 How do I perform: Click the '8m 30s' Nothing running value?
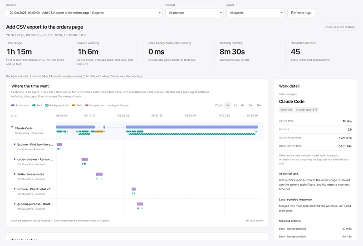[232, 52]
